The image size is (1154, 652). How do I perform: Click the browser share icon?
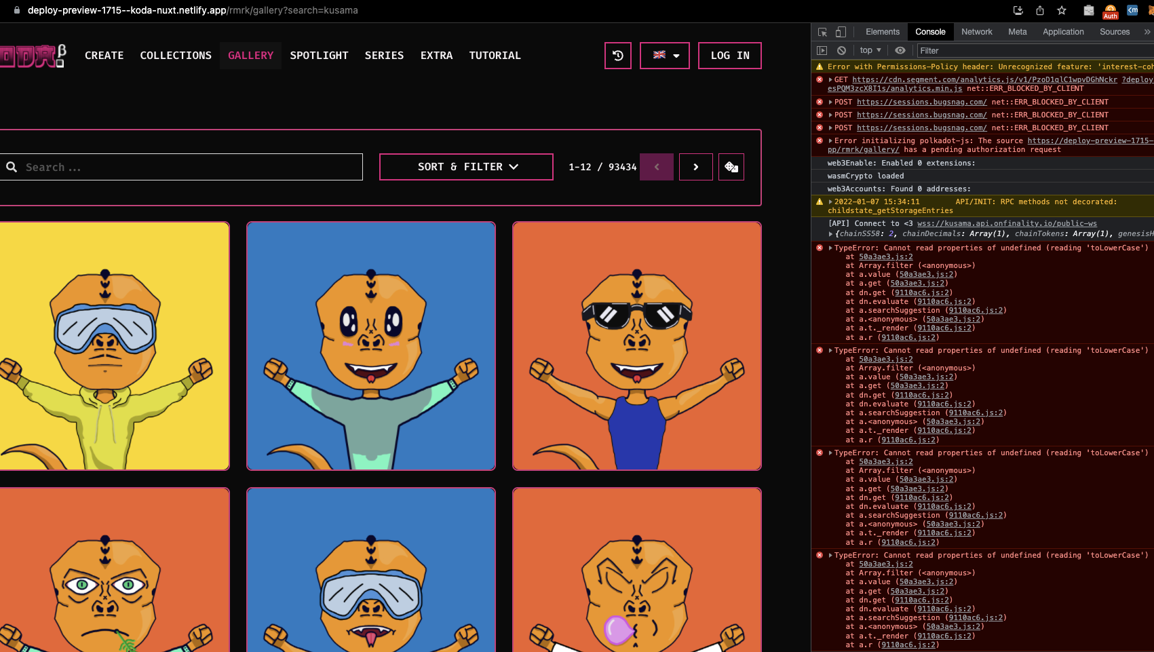coord(1040,10)
